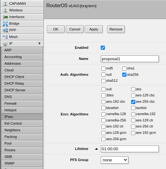Open the DHCP Relay submenu
Viewport: 166px width, 169px height.
22,84
